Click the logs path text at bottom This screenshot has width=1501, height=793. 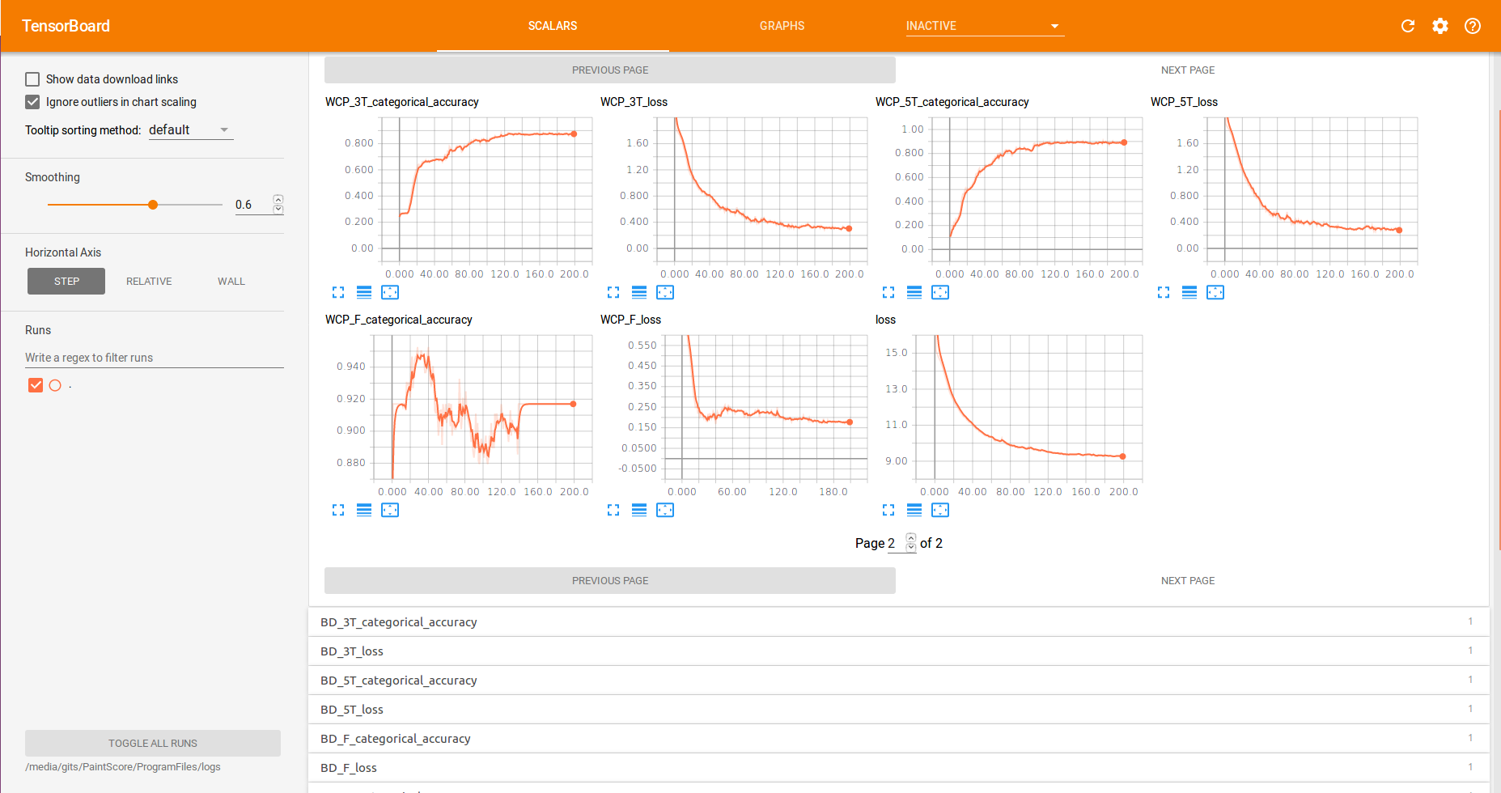pyautogui.click(x=122, y=767)
